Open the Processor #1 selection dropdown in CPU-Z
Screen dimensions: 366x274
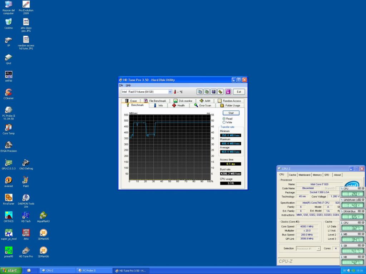click(x=308, y=249)
